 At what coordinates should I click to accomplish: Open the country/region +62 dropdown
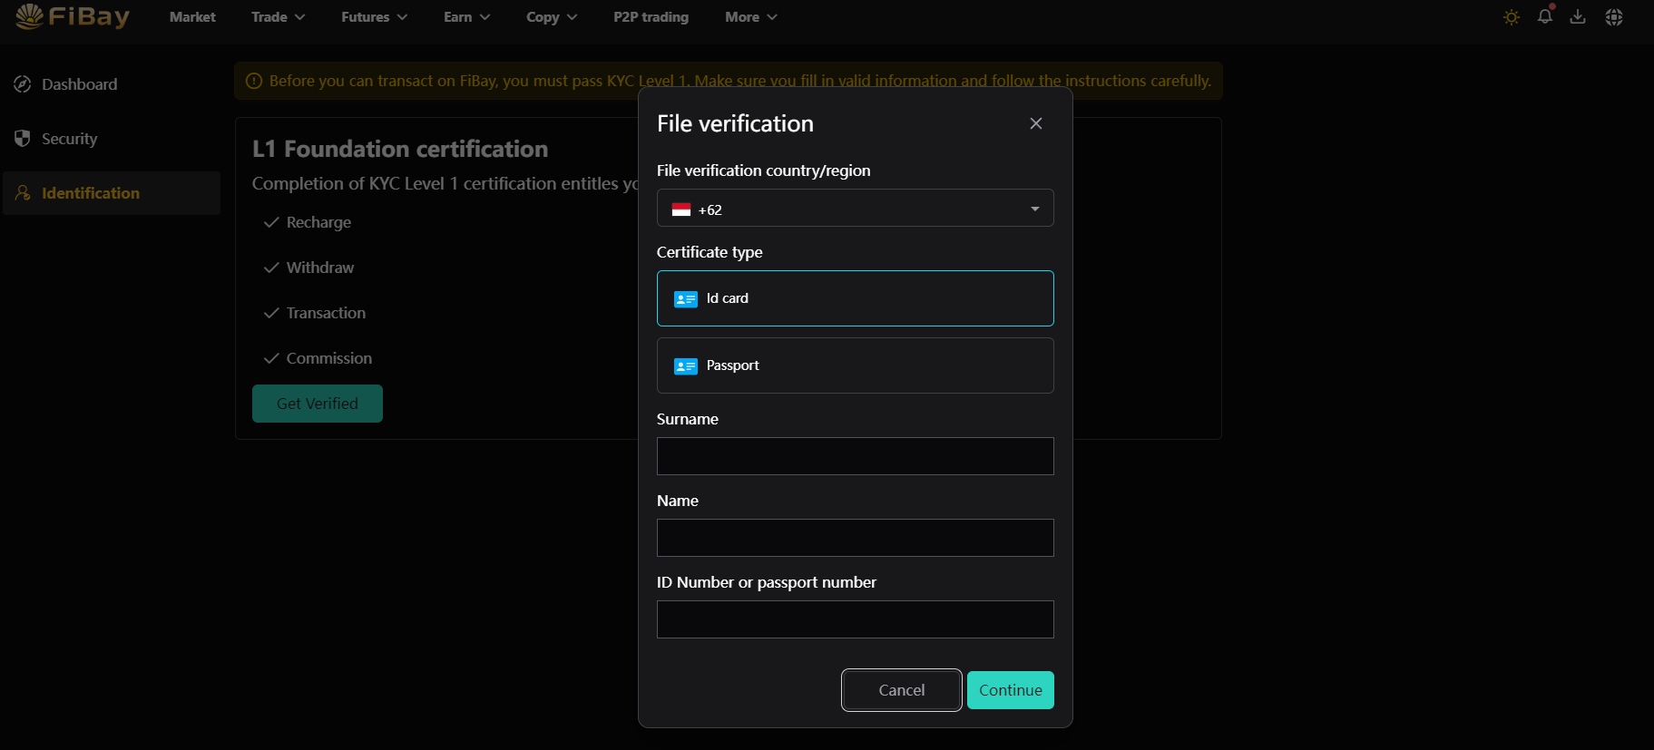pyautogui.click(x=855, y=209)
